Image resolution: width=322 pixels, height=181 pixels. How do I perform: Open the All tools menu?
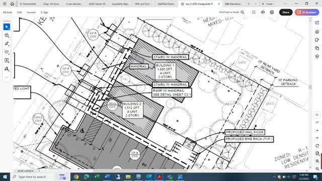point(8,12)
